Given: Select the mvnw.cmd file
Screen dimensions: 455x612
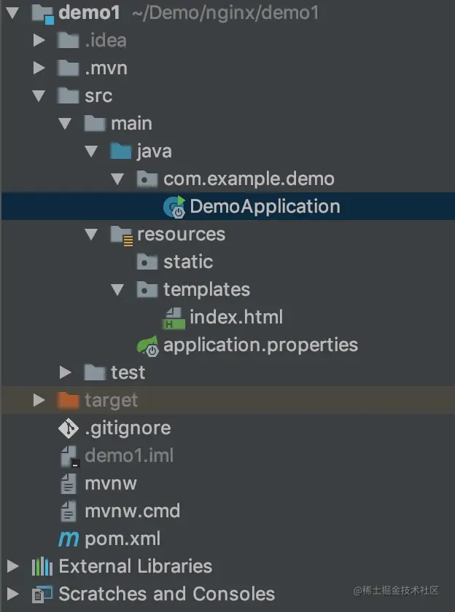Looking at the screenshot, I should [227, 511].
